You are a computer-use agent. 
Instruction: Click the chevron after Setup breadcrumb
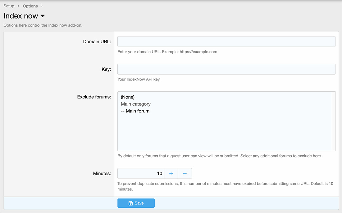[x=18, y=6]
